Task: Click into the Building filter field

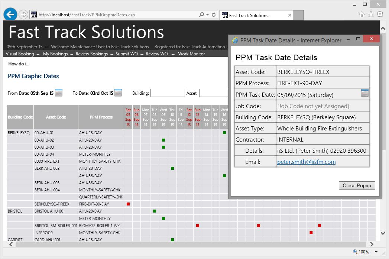Action: 167,93
